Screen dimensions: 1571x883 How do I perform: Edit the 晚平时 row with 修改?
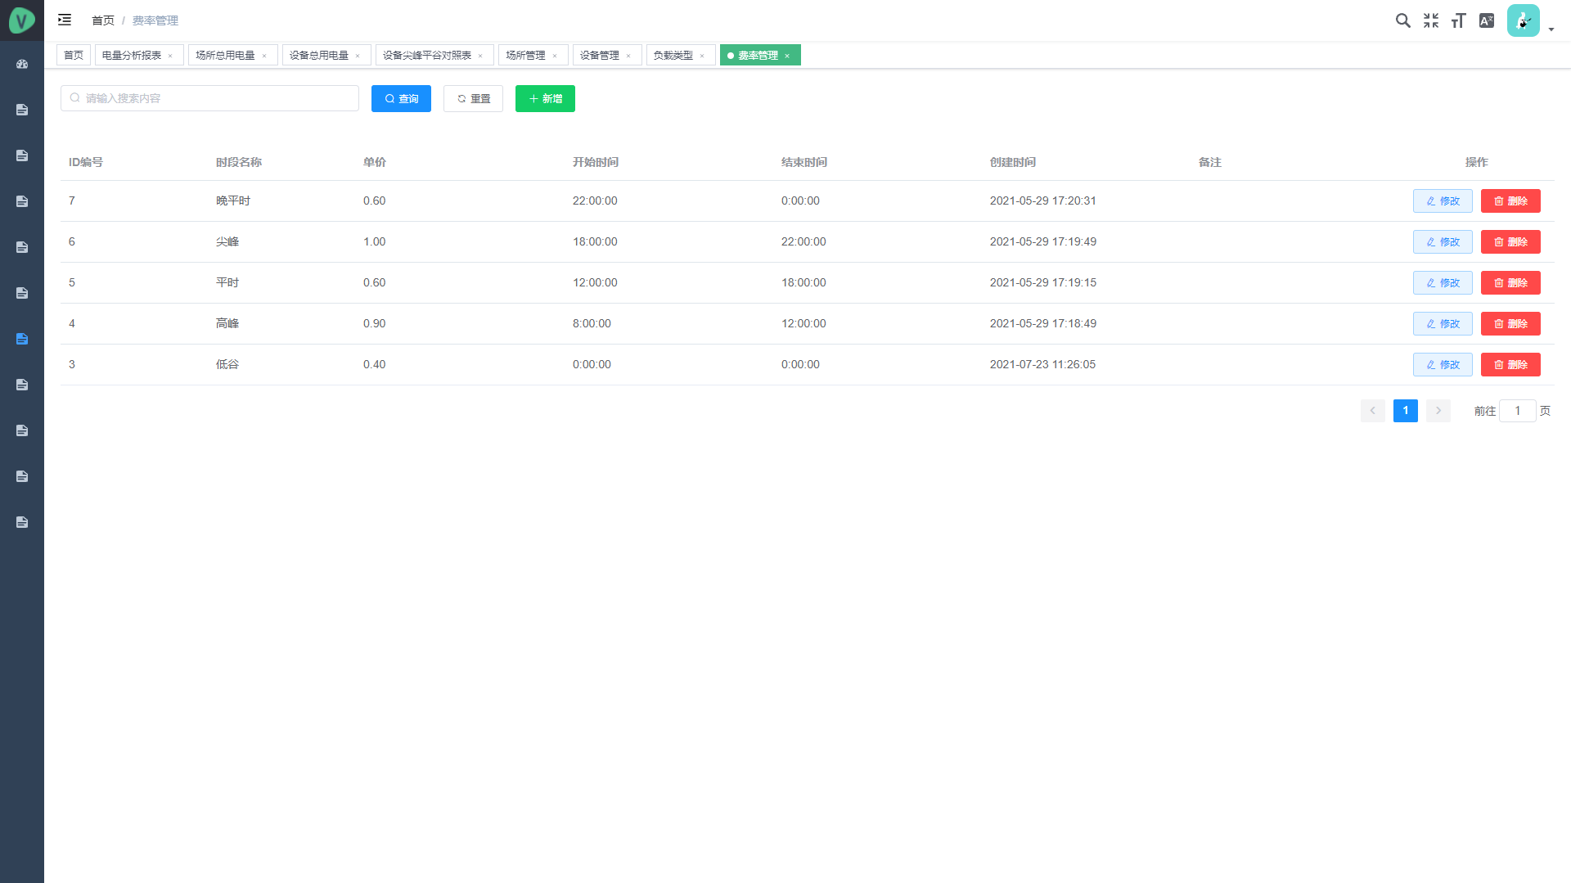coord(1442,200)
